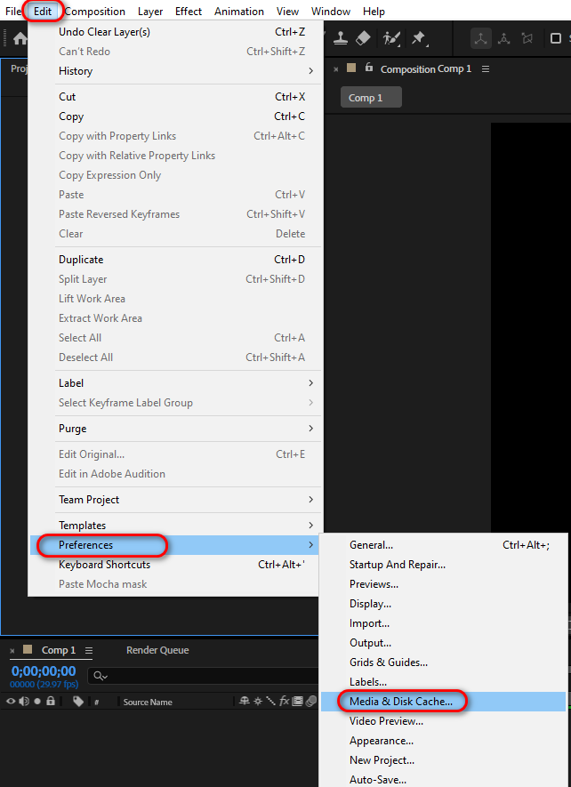571x787 pixels.
Task: Open the Help menu
Action: coord(374,11)
